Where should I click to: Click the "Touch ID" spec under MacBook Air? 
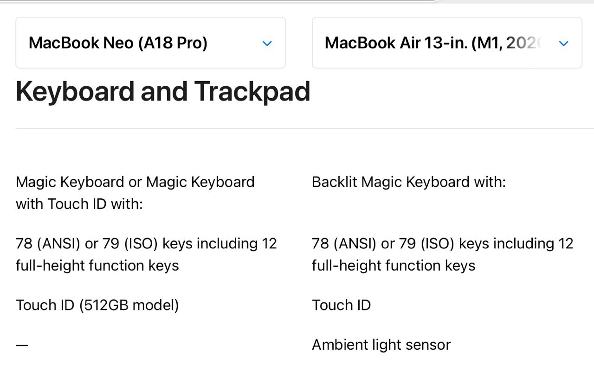(341, 305)
